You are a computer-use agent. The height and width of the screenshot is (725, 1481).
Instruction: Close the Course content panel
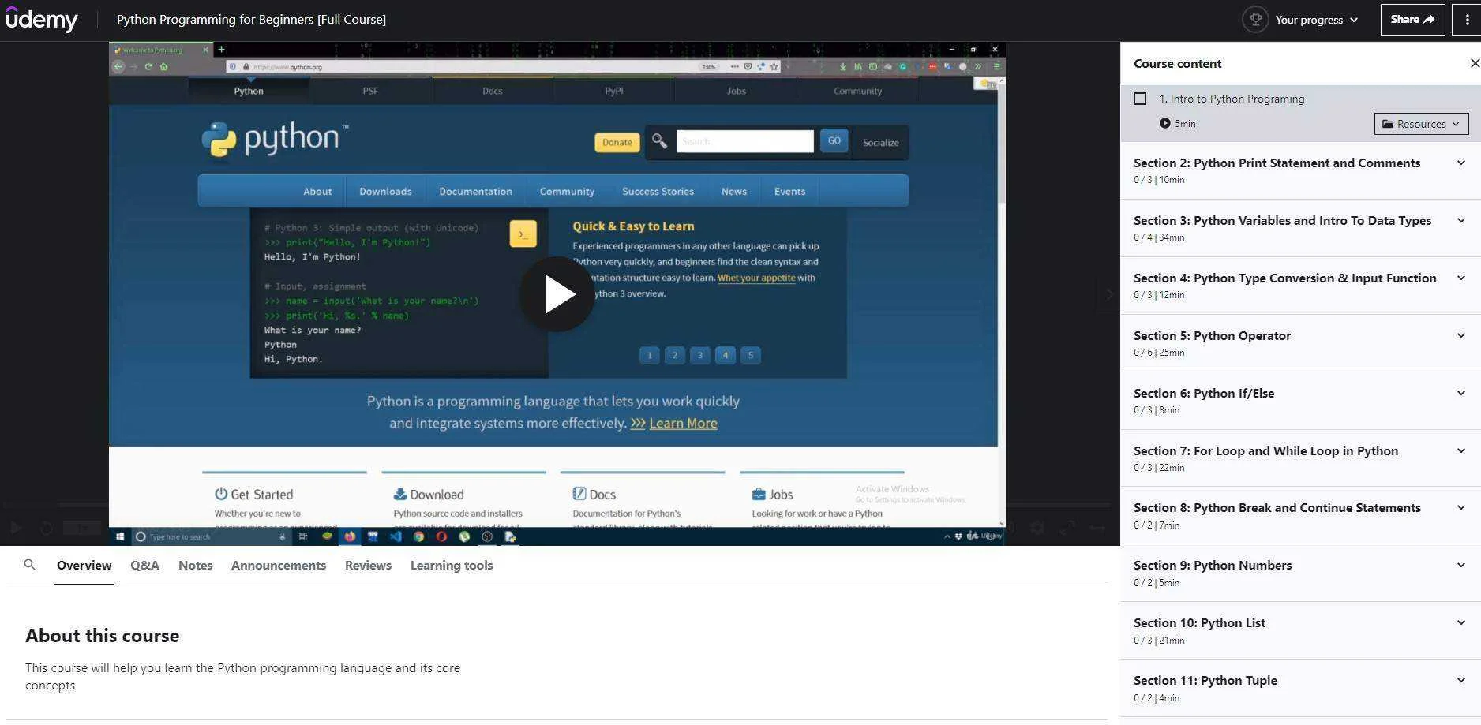click(1474, 63)
